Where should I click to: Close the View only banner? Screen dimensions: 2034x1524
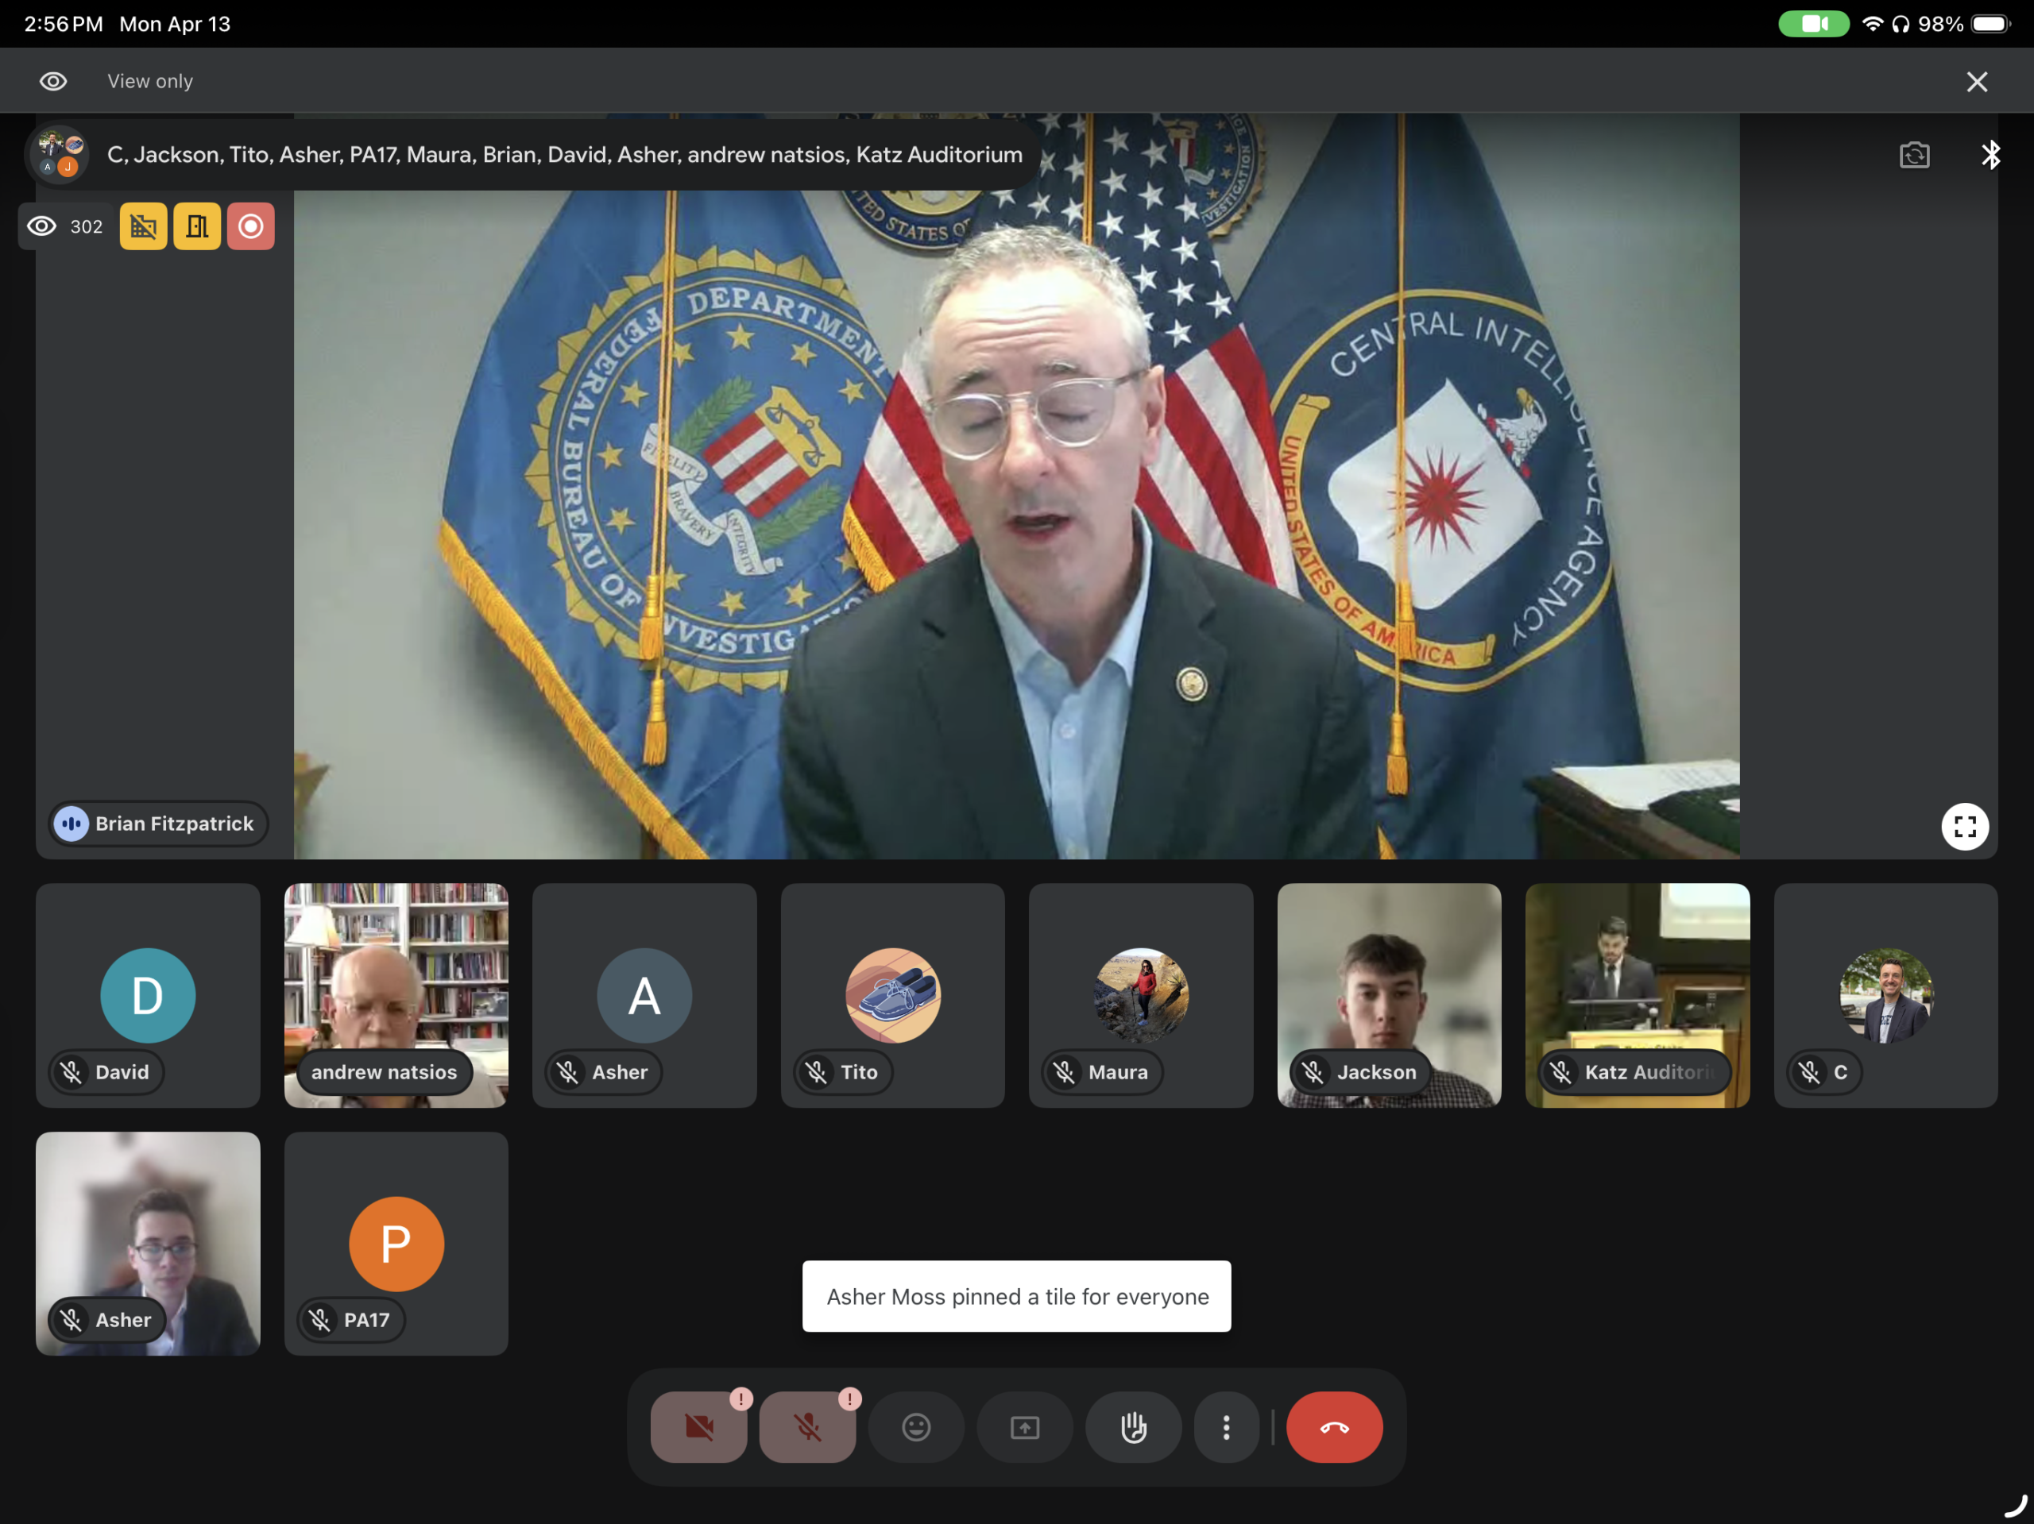1976,82
